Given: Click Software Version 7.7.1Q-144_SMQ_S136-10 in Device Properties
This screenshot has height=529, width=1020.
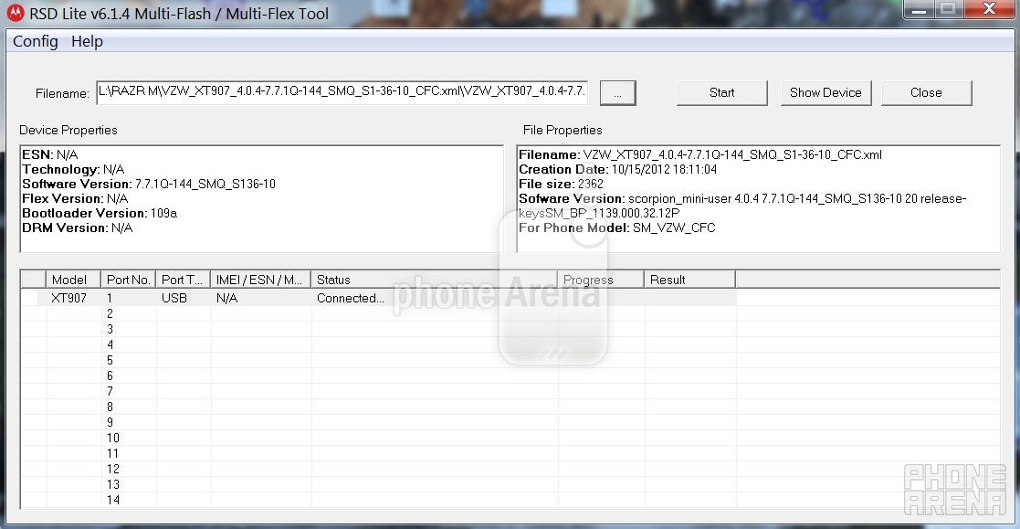Looking at the screenshot, I should coord(149,185).
